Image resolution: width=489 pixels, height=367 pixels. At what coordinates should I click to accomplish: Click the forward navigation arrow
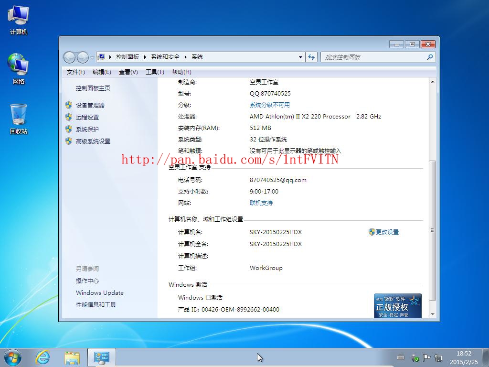(x=83, y=57)
